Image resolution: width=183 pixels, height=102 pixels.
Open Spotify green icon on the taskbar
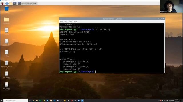pos(40,101)
